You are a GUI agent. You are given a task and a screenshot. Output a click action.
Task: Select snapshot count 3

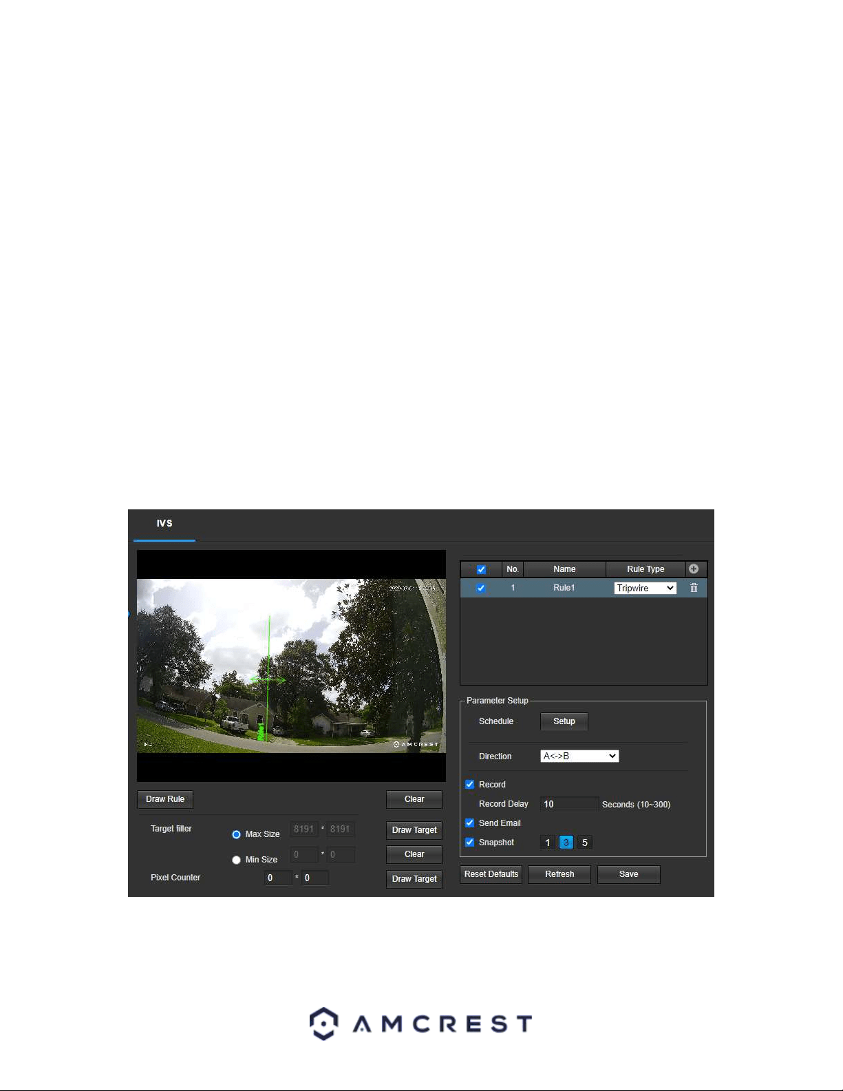(566, 843)
